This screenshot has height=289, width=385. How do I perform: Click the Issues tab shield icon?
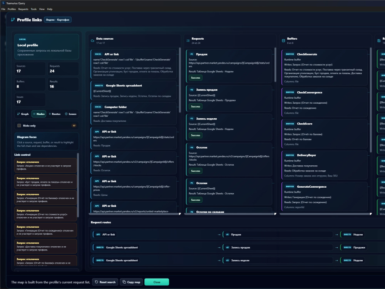[x=66, y=114]
